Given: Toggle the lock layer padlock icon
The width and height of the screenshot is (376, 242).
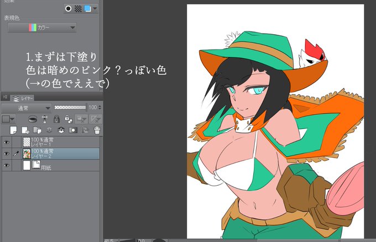Looking at the screenshot, I should 56,119.
